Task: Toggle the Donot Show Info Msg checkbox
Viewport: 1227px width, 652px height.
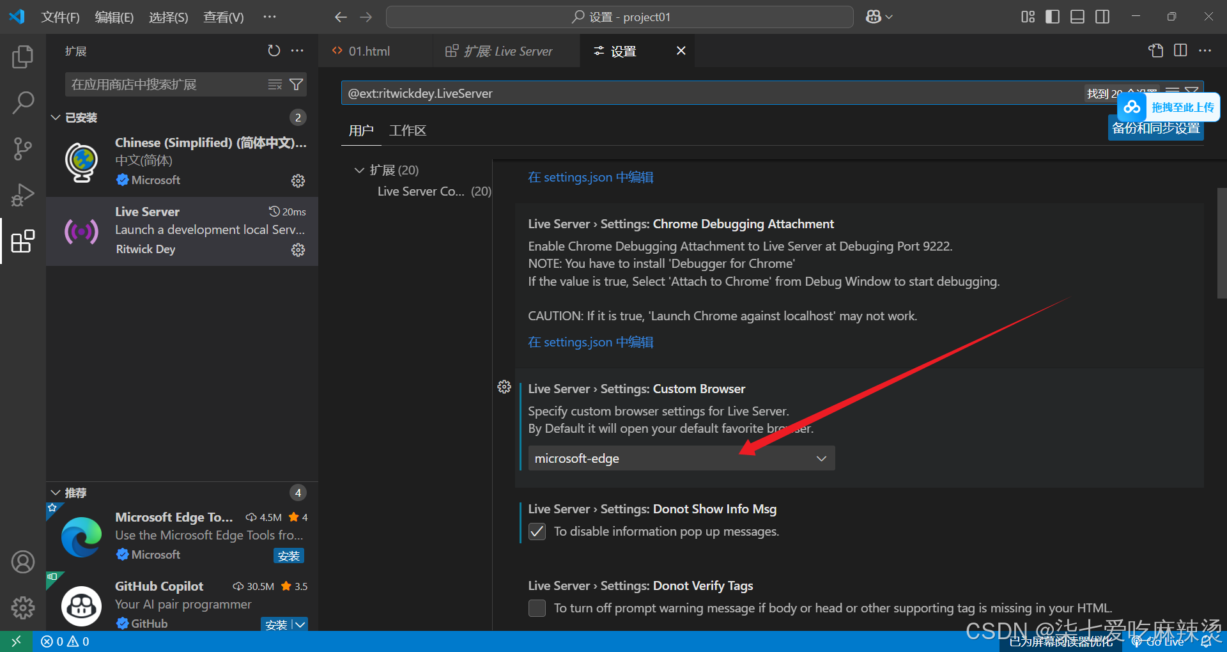Action: pyautogui.click(x=537, y=531)
